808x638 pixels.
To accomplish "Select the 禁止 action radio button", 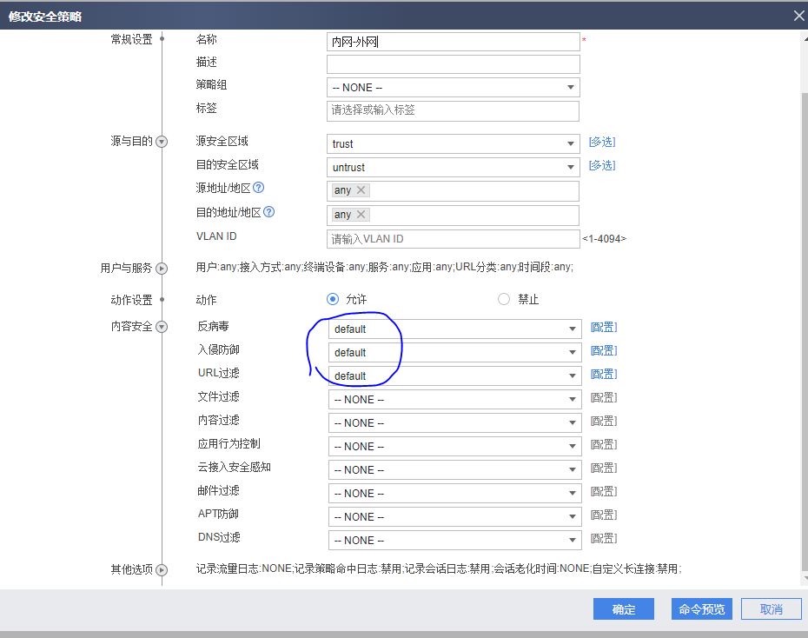I will pyautogui.click(x=504, y=299).
